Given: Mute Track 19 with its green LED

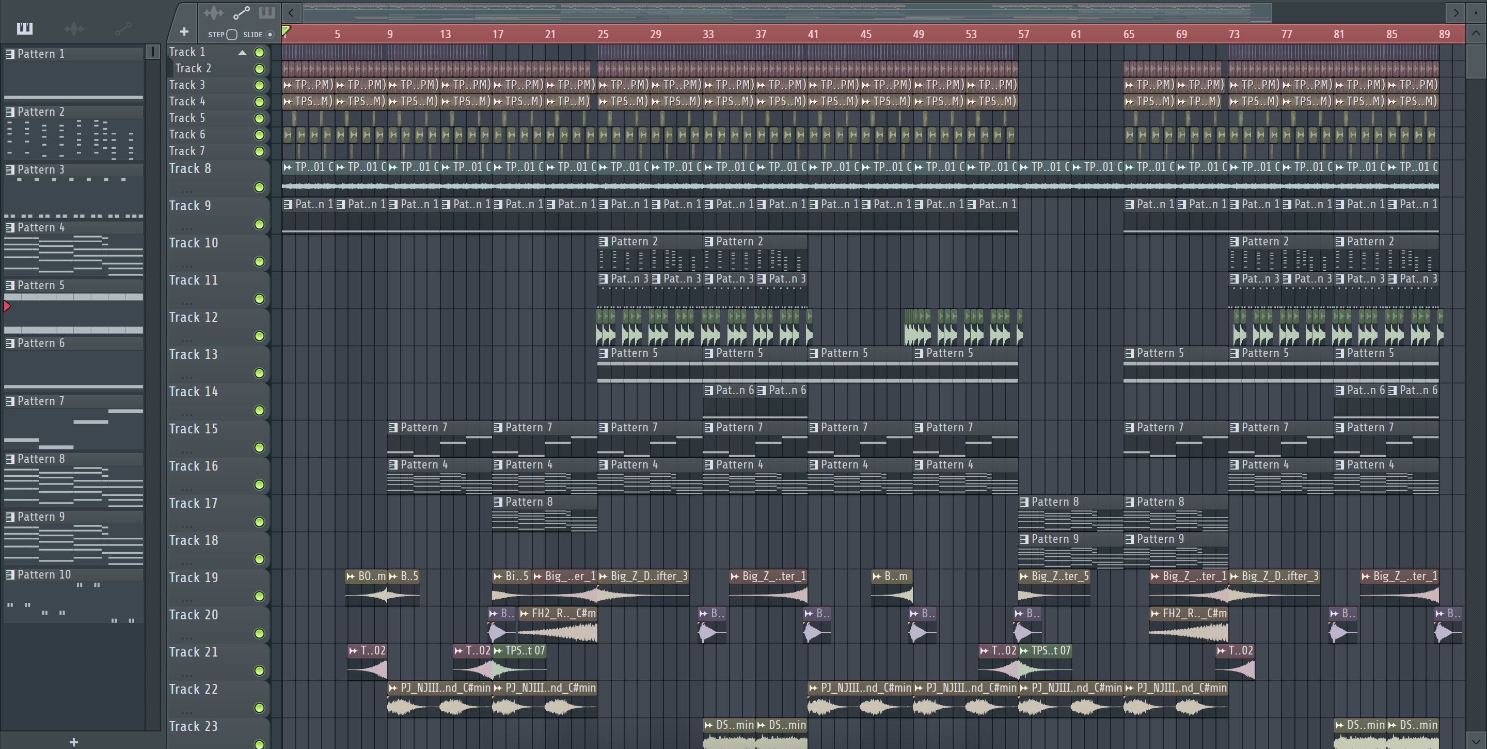Looking at the screenshot, I should [260, 596].
